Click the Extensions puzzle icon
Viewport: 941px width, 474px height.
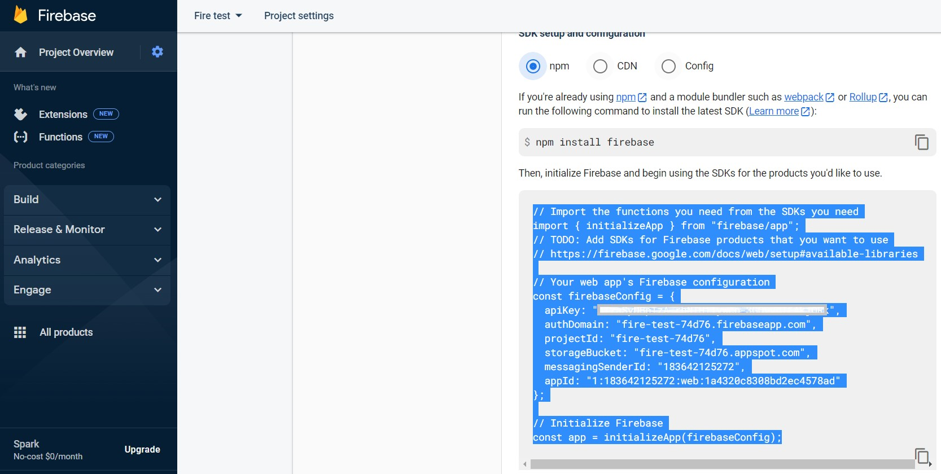pyautogui.click(x=21, y=115)
